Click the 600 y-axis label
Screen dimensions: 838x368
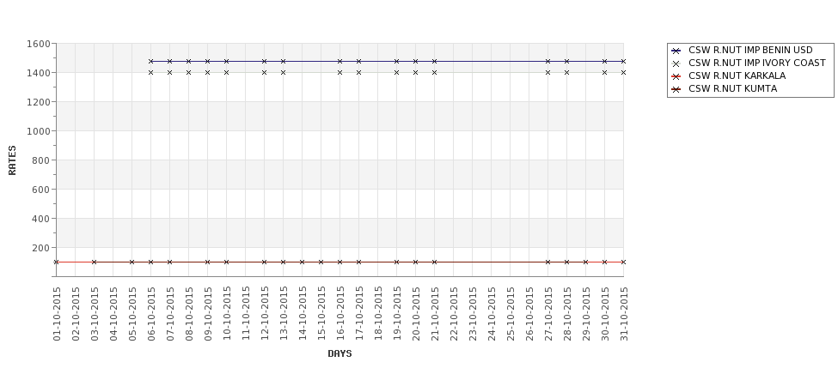[x=40, y=190]
